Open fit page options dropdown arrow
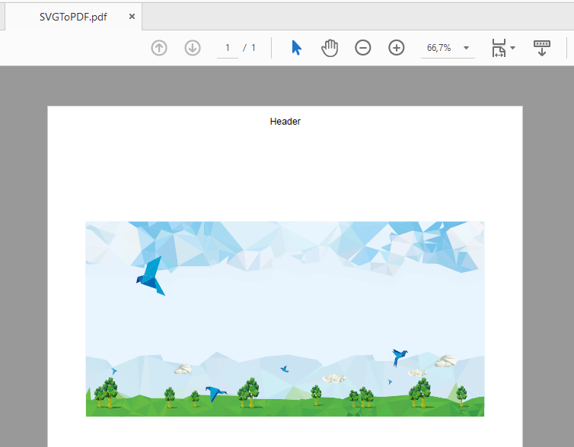 [513, 48]
